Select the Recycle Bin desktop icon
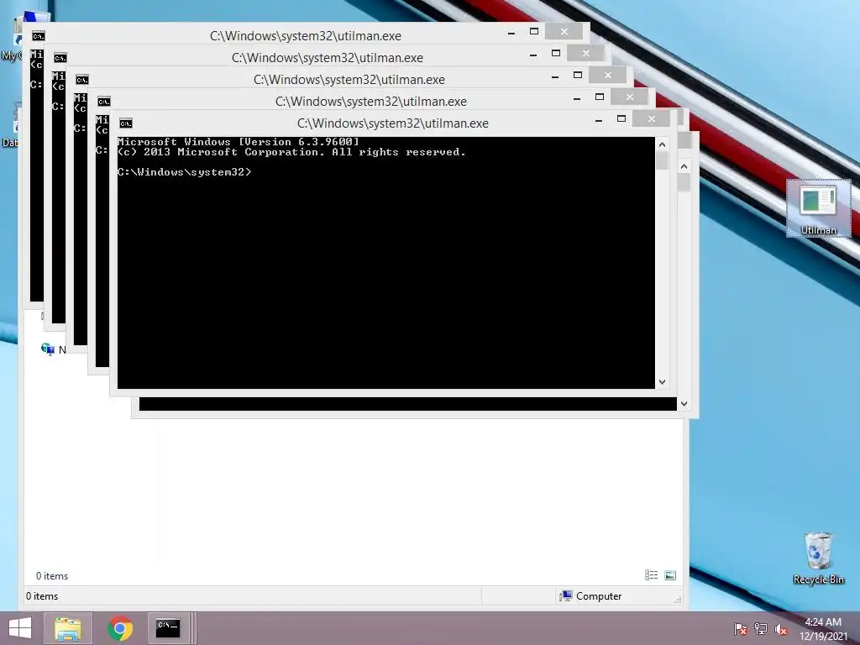Viewport: 860px width, 645px height. (x=818, y=558)
